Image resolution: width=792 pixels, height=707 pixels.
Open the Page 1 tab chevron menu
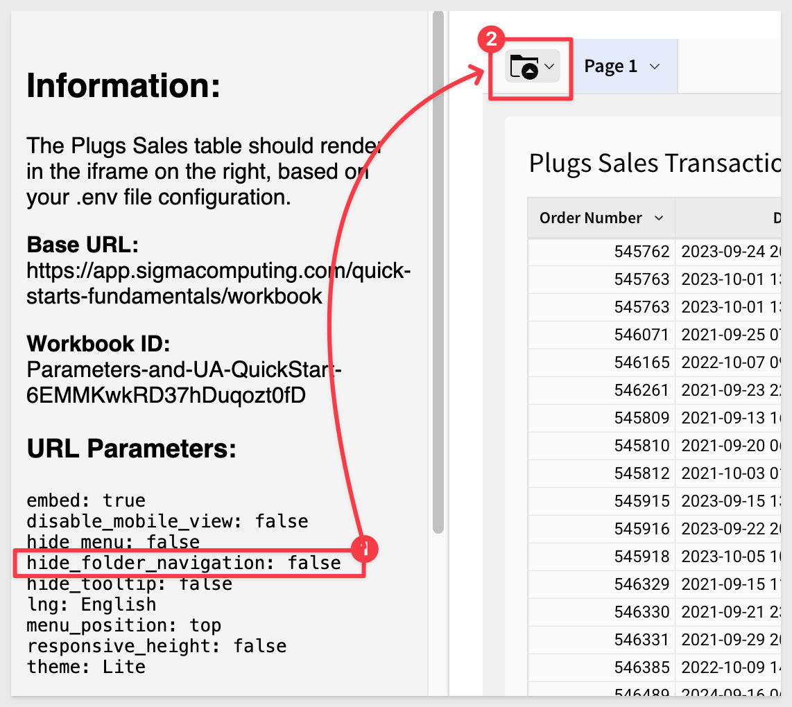pyautogui.click(x=655, y=67)
